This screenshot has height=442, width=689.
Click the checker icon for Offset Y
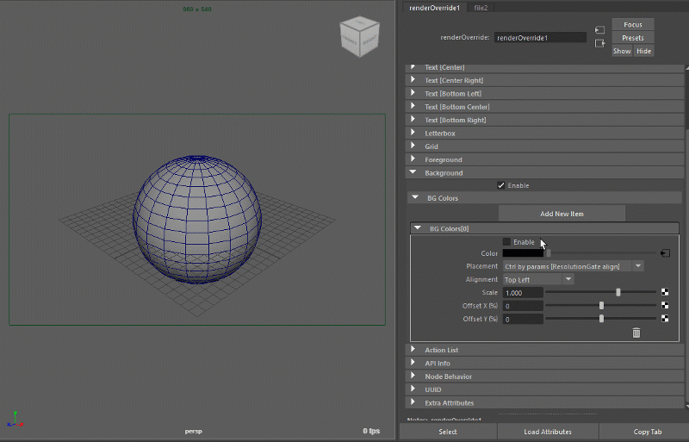tap(665, 319)
